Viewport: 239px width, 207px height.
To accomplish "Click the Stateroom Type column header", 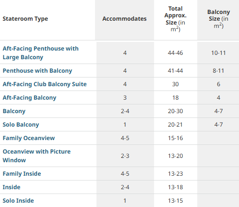I will pos(25,19).
